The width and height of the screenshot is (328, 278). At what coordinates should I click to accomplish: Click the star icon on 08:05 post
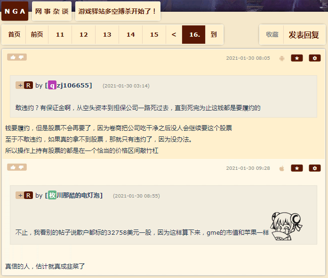(x=297, y=58)
